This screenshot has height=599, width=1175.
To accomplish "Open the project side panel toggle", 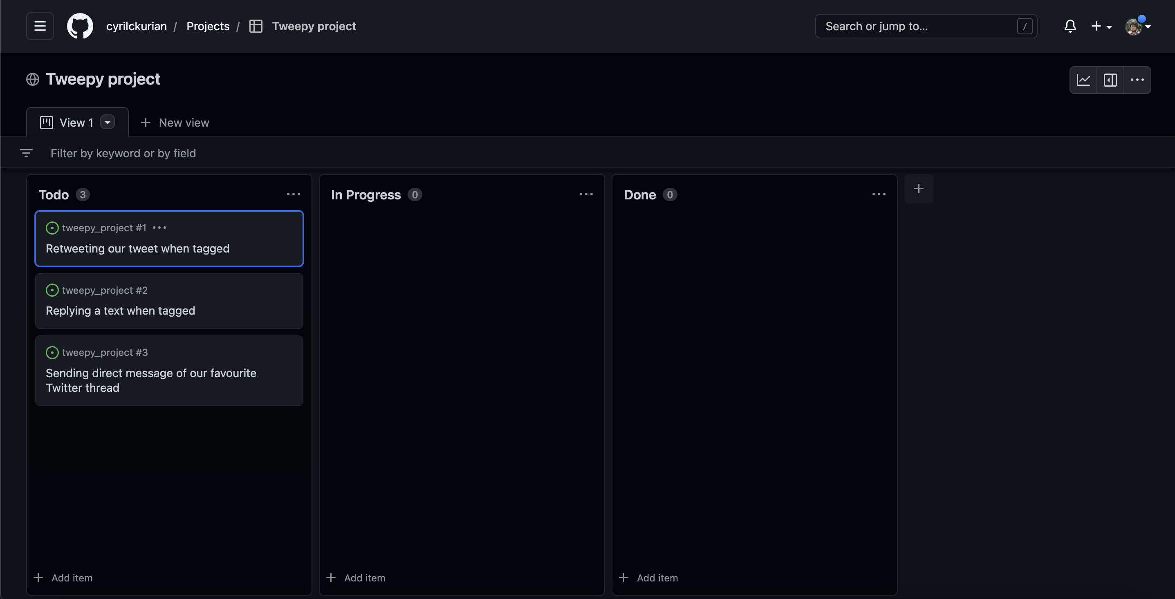I will point(1110,80).
